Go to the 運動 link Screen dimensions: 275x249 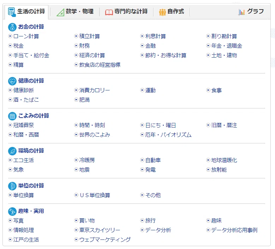pos(150,90)
